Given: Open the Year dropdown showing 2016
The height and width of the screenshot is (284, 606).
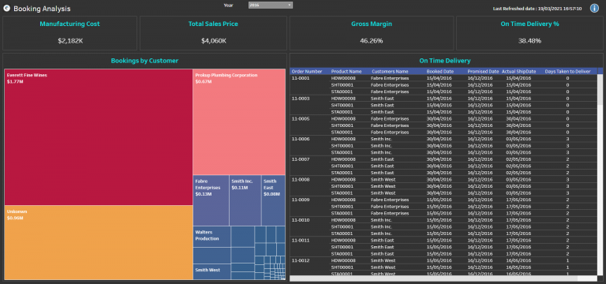Looking at the screenshot, I should click(271, 5).
